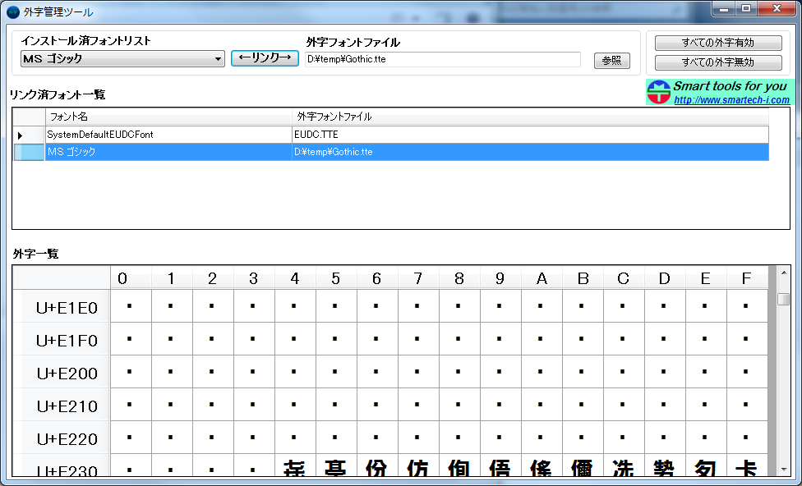Click the 参照 browse button
The height and width of the screenshot is (486, 802).
click(611, 61)
